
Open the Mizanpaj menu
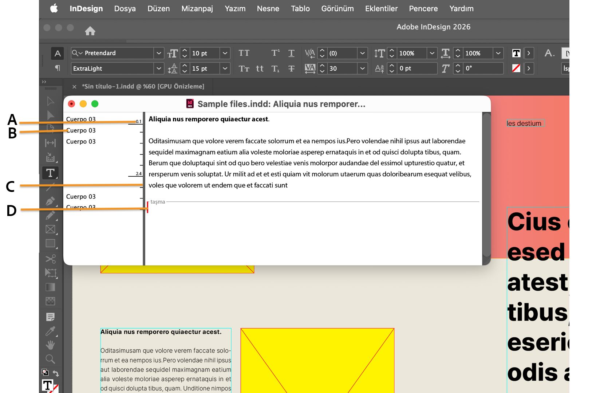point(197,8)
